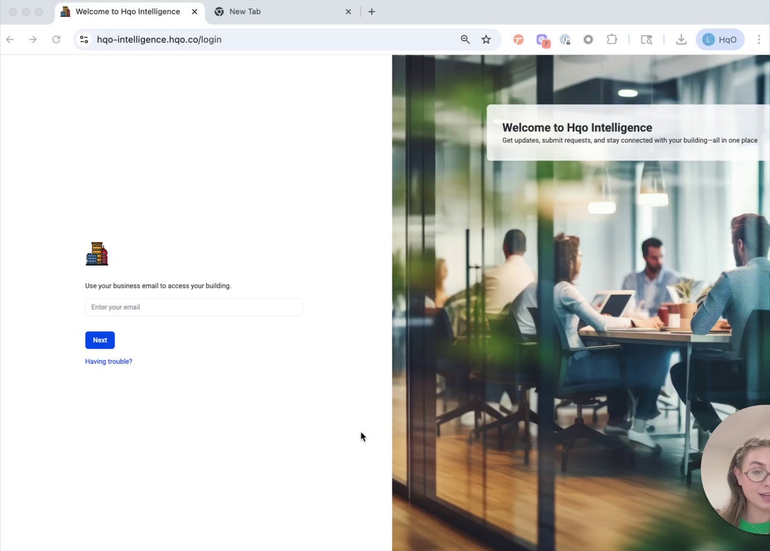Reload the page with the refresh icon
Viewport: 770px width, 551px height.
click(56, 39)
